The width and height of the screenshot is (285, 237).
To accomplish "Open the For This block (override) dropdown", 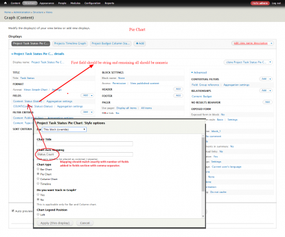I will click(64, 130).
